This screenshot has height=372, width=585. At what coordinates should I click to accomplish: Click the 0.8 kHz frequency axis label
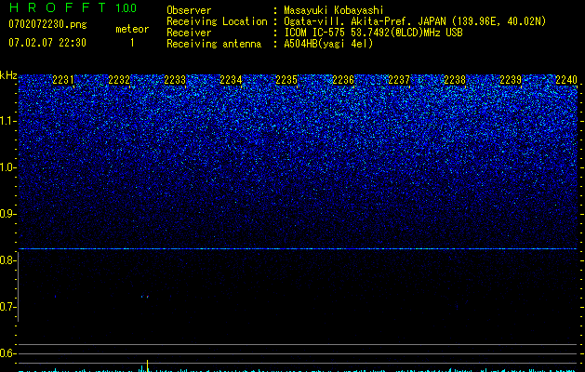pos(8,260)
